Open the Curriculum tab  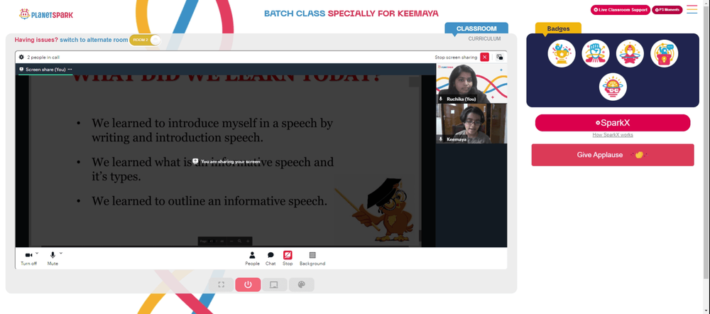[484, 39]
